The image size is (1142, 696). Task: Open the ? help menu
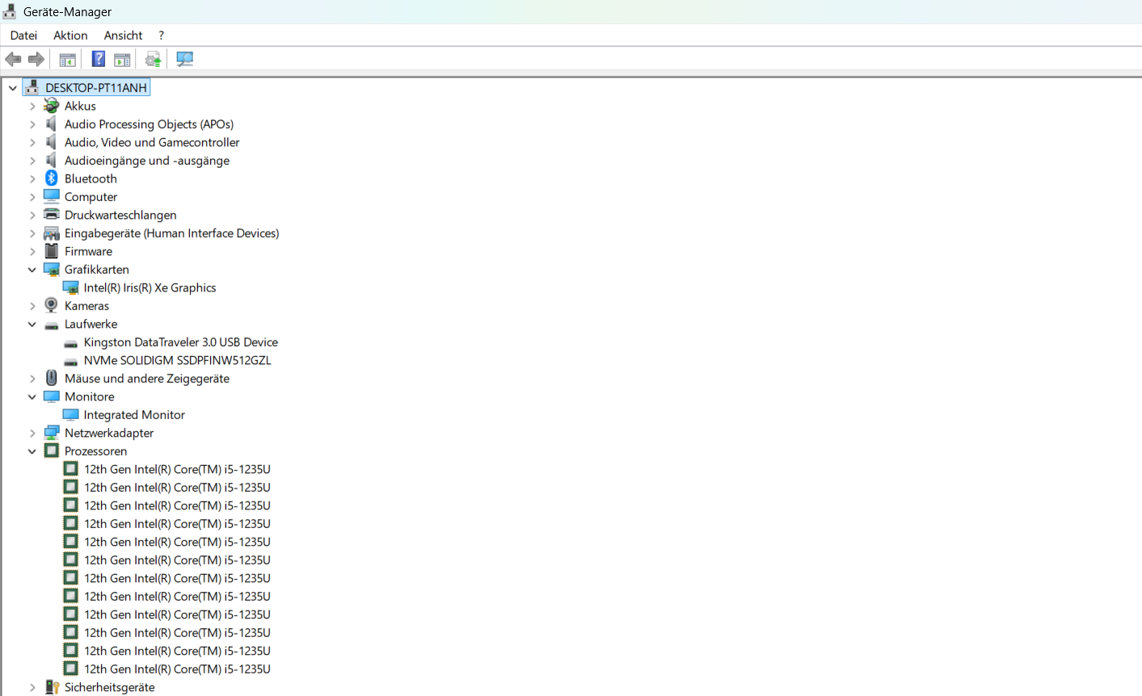pyautogui.click(x=161, y=36)
